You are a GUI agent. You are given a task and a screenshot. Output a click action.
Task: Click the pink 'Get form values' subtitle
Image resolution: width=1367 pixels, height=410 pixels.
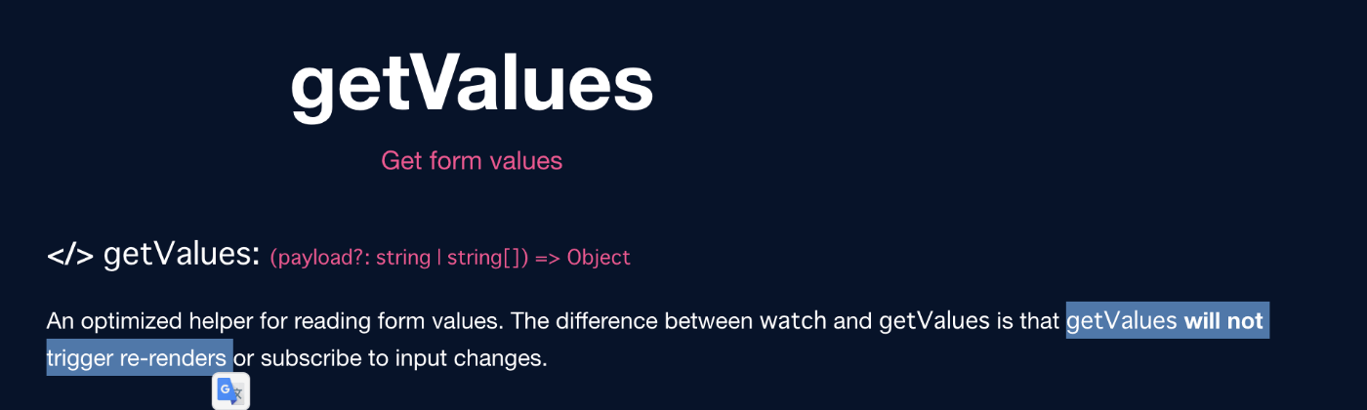click(x=472, y=160)
